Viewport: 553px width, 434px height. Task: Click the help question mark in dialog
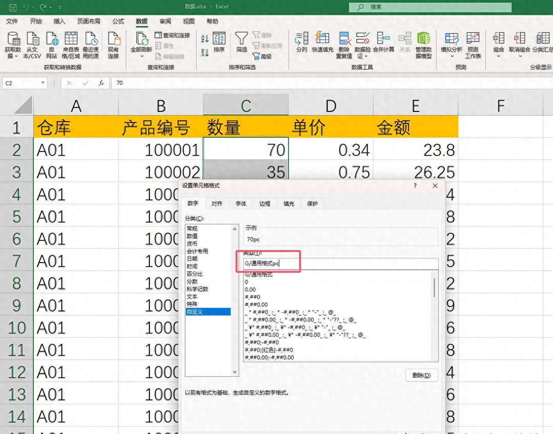tap(415, 186)
